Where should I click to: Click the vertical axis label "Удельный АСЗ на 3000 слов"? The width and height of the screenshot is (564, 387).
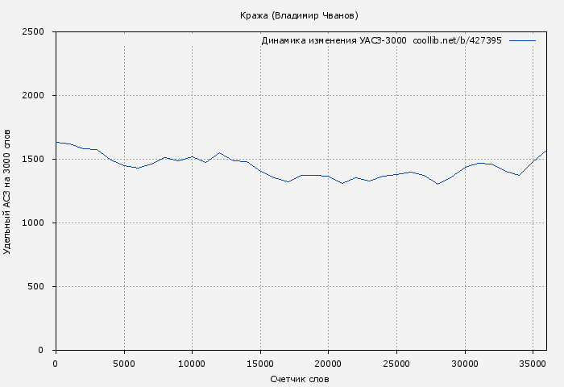point(8,191)
